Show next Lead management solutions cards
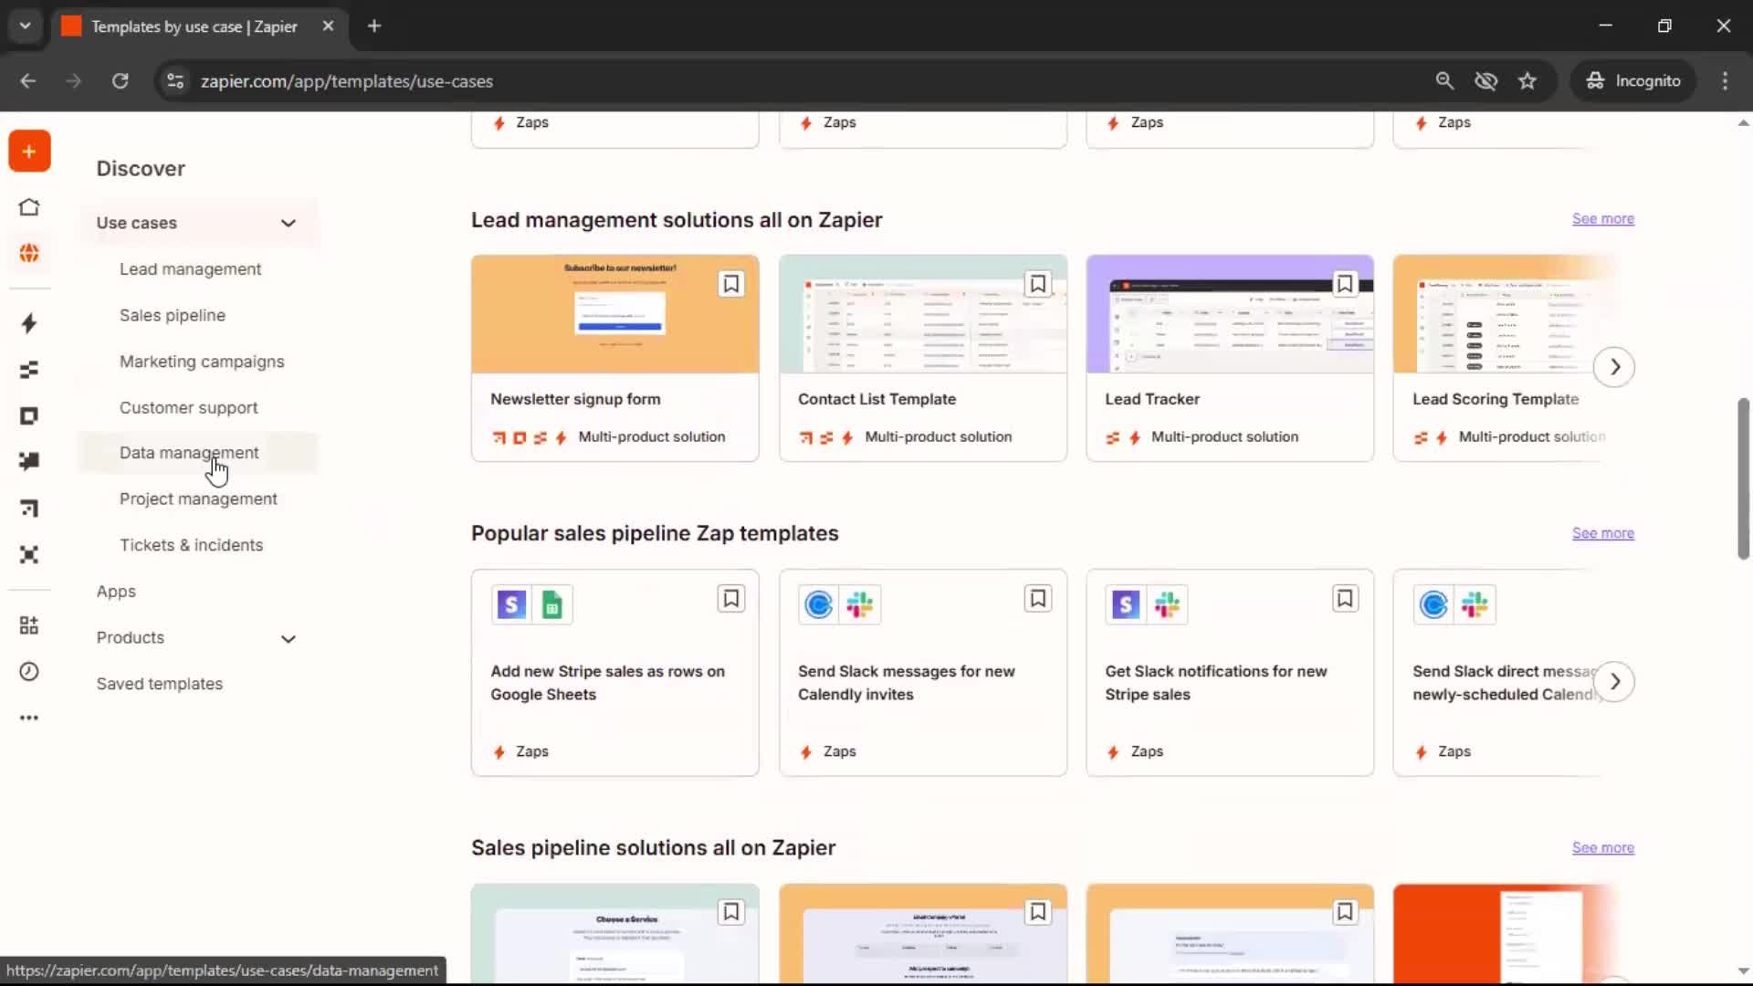 [x=1614, y=367]
